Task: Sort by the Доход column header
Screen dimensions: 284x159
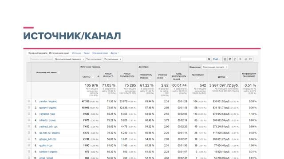Action: click(x=221, y=77)
